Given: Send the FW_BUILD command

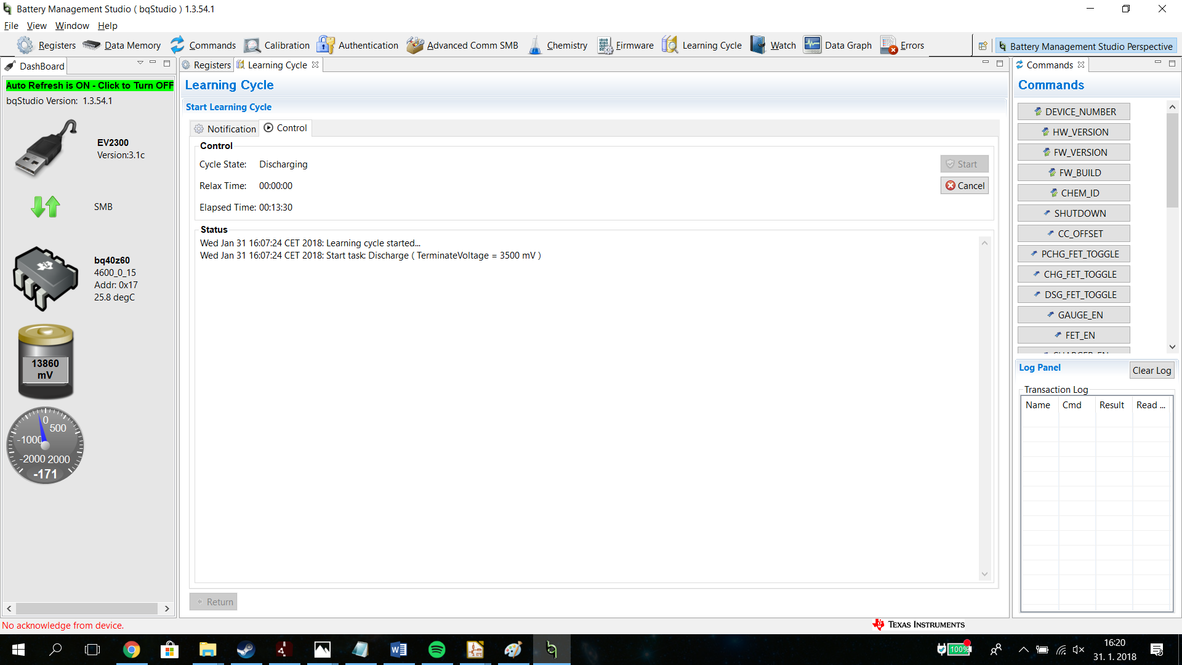Looking at the screenshot, I should tap(1074, 172).
